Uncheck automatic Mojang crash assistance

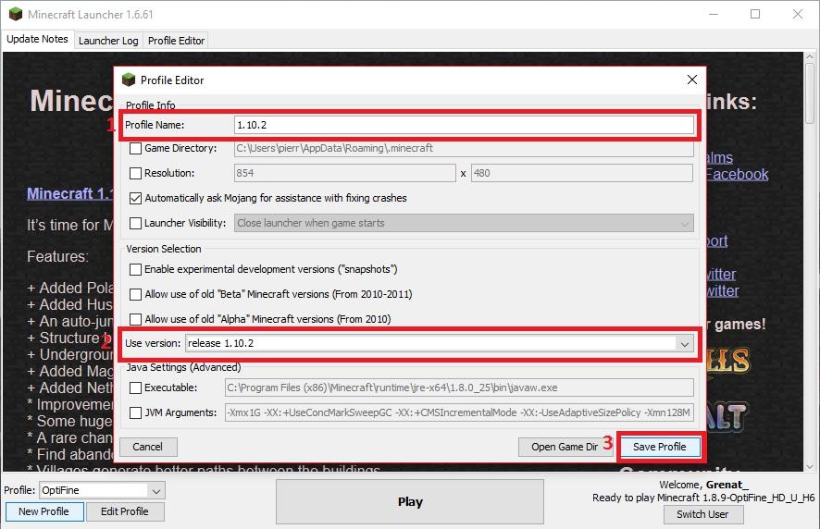coord(135,198)
